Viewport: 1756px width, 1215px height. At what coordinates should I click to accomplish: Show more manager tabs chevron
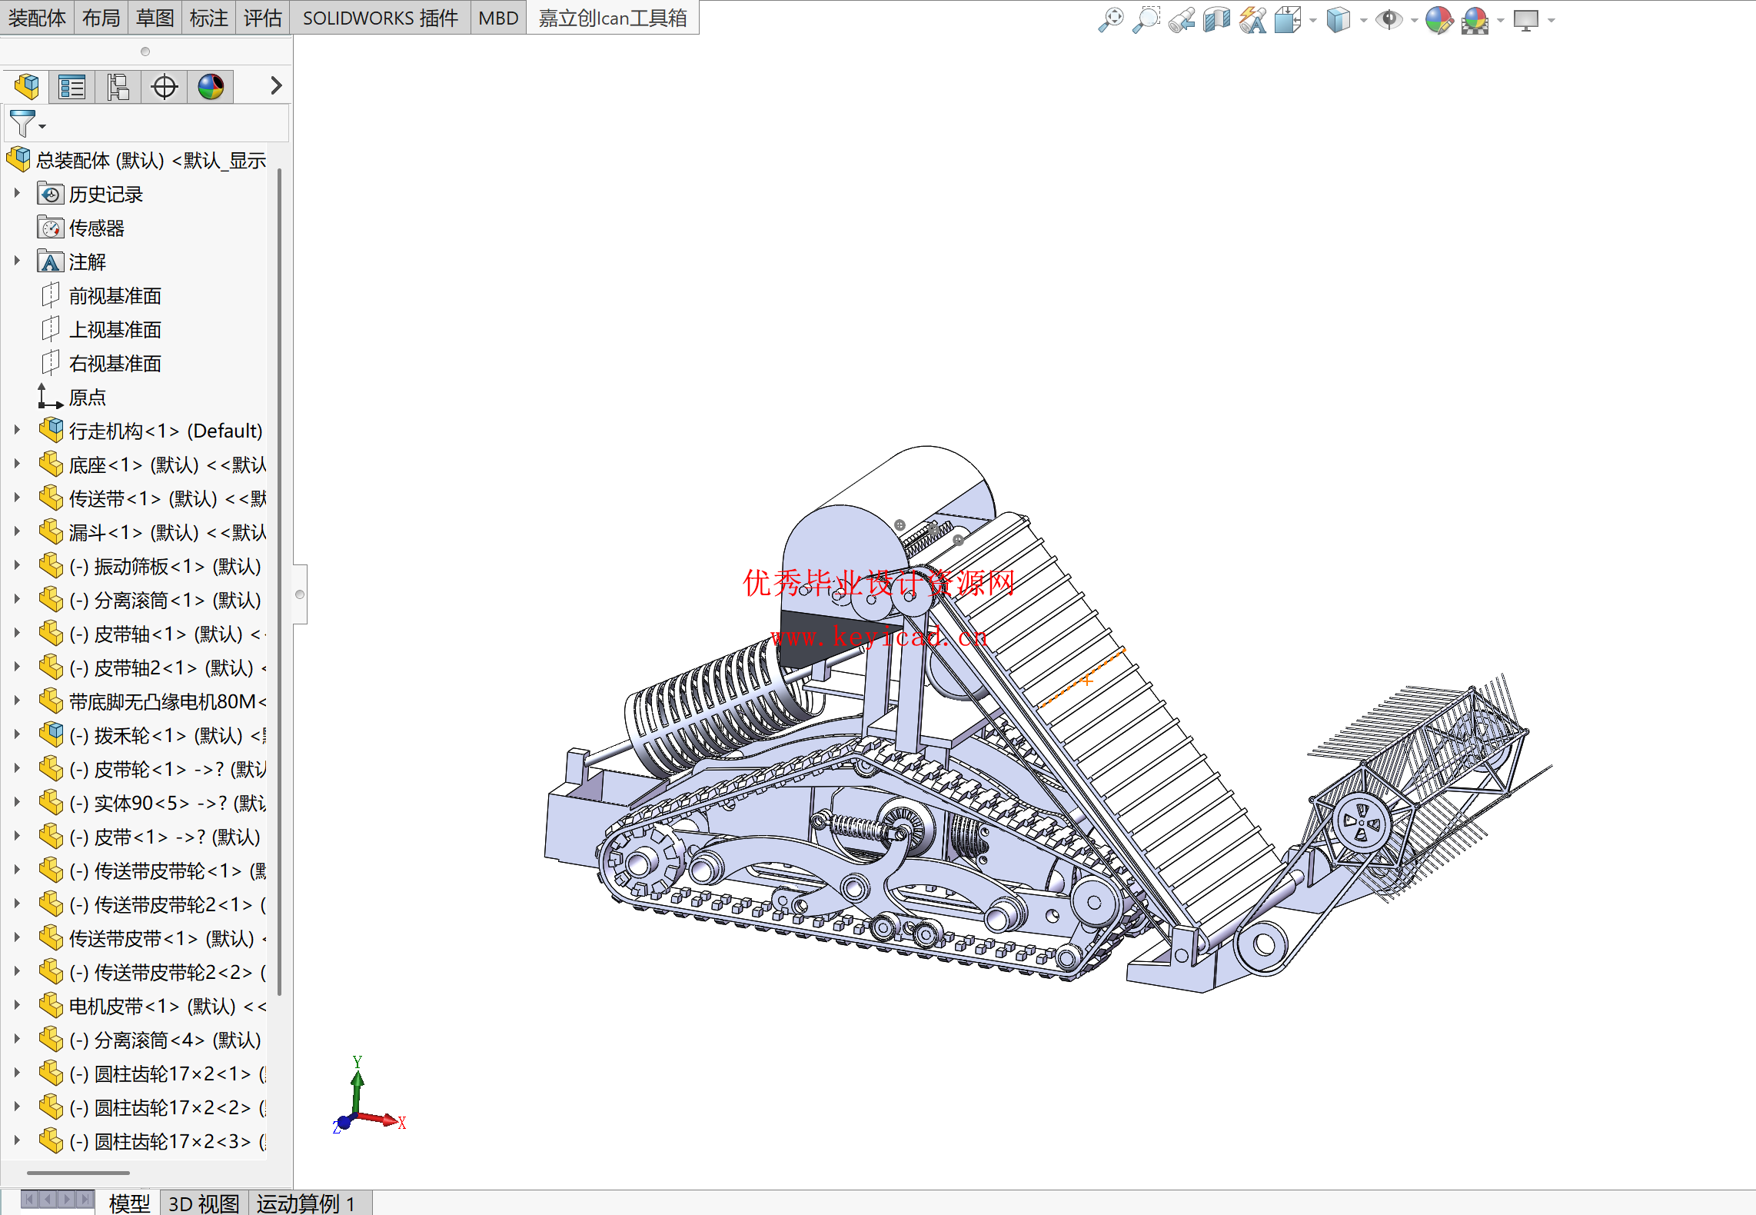276,85
